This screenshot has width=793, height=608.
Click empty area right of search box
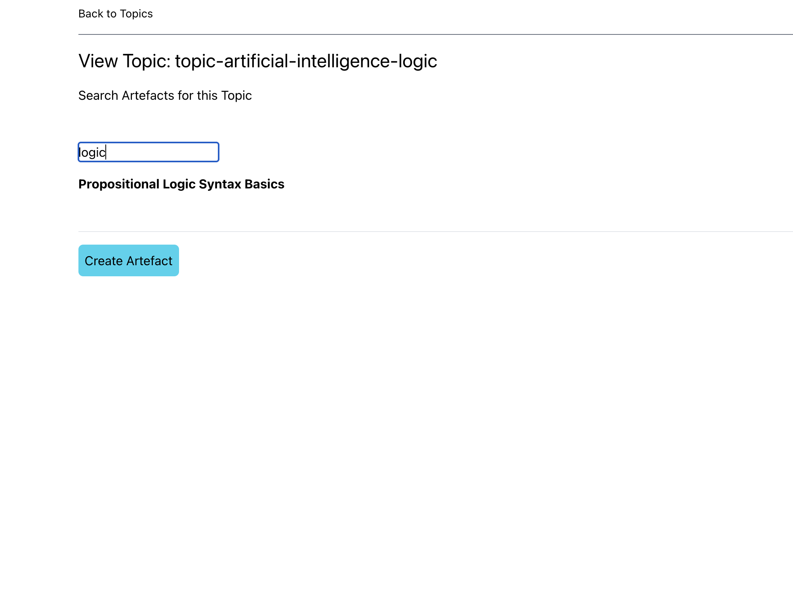click(x=396, y=152)
